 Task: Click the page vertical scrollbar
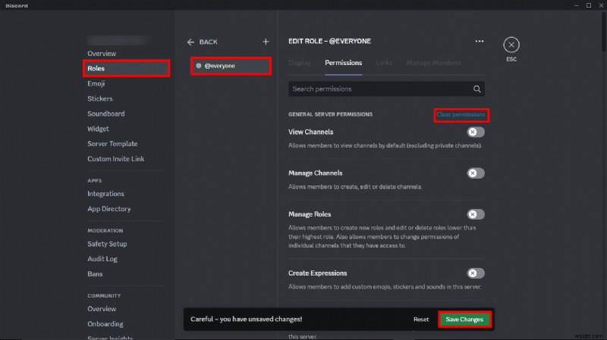pos(604,32)
